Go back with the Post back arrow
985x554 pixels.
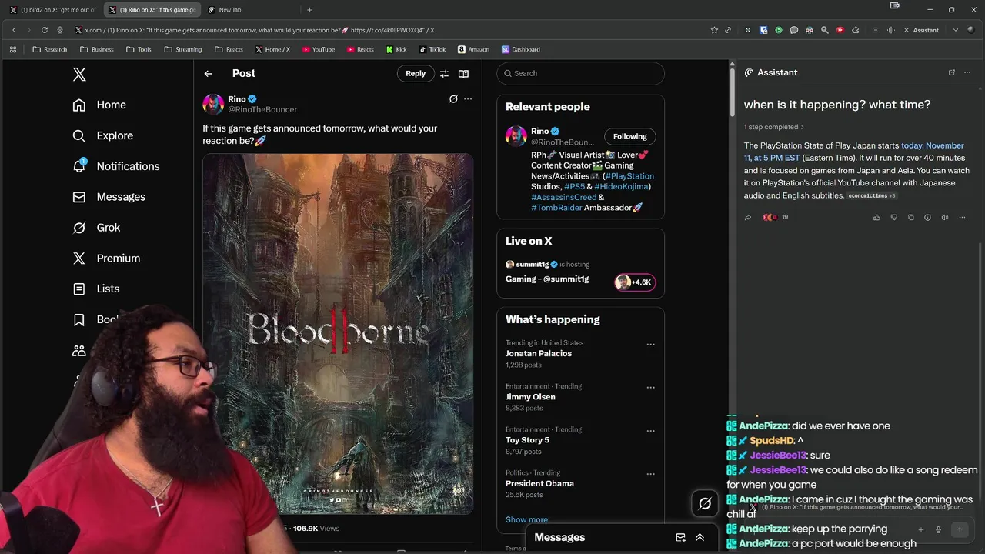click(208, 73)
